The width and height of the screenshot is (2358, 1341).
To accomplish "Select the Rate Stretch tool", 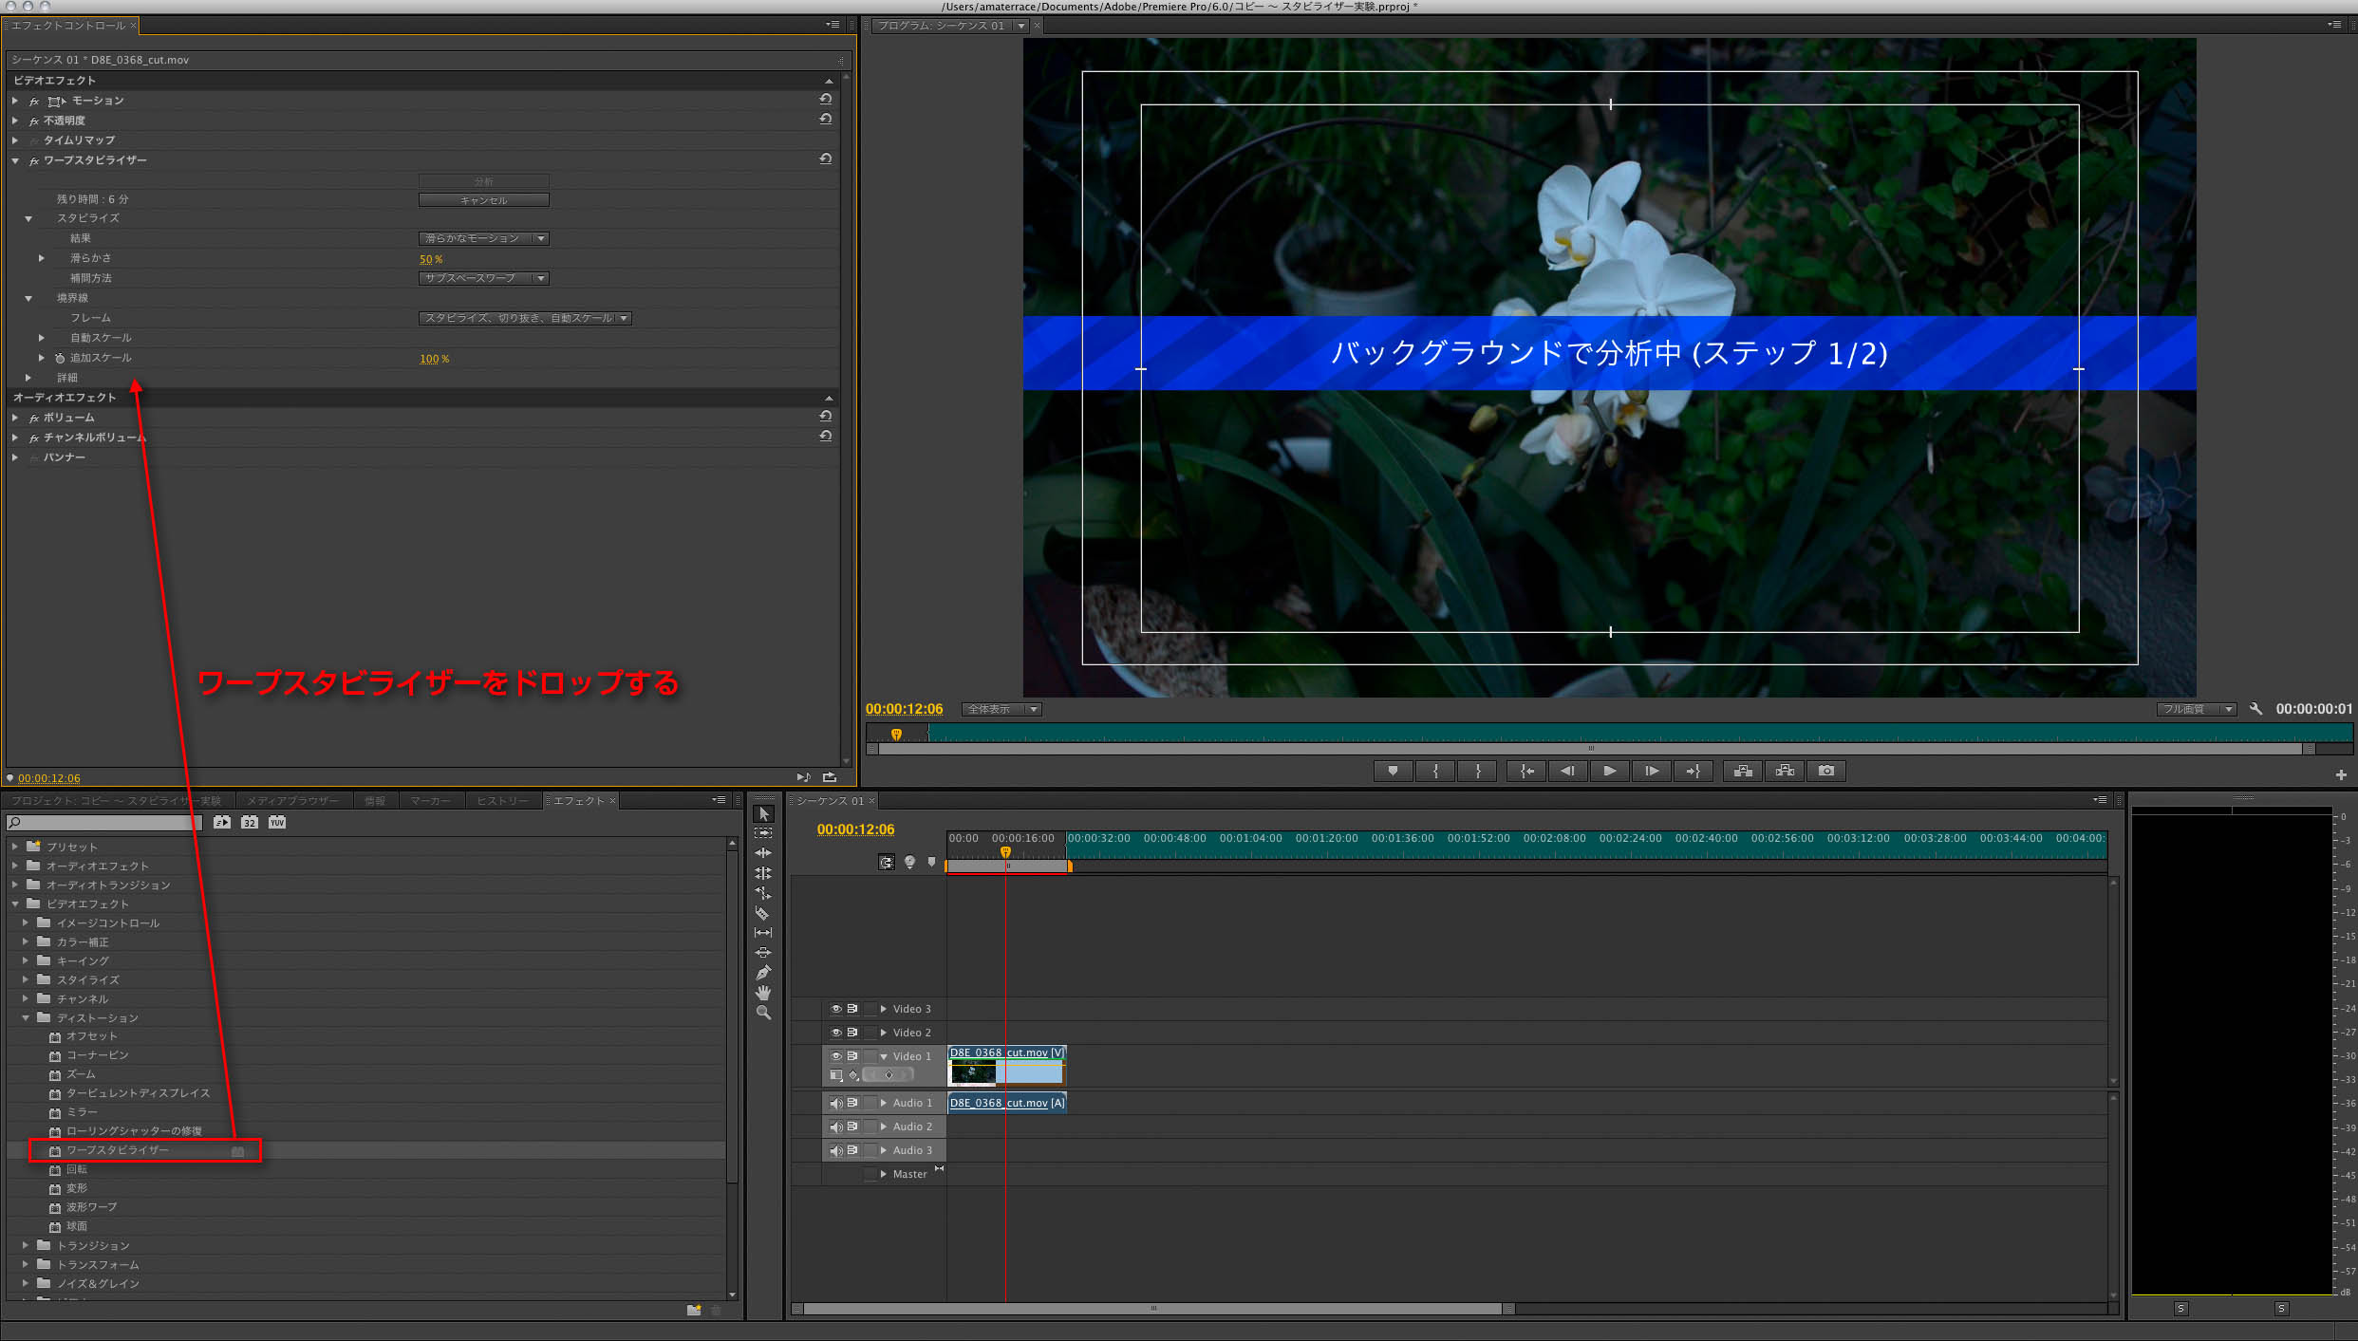I will click(763, 893).
